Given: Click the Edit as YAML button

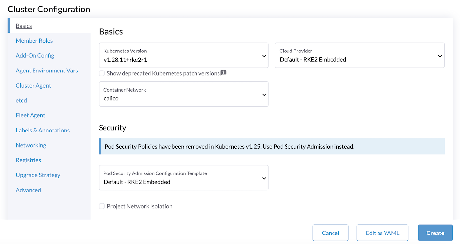Looking at the screenshot, I should click(x=382, y=233).
